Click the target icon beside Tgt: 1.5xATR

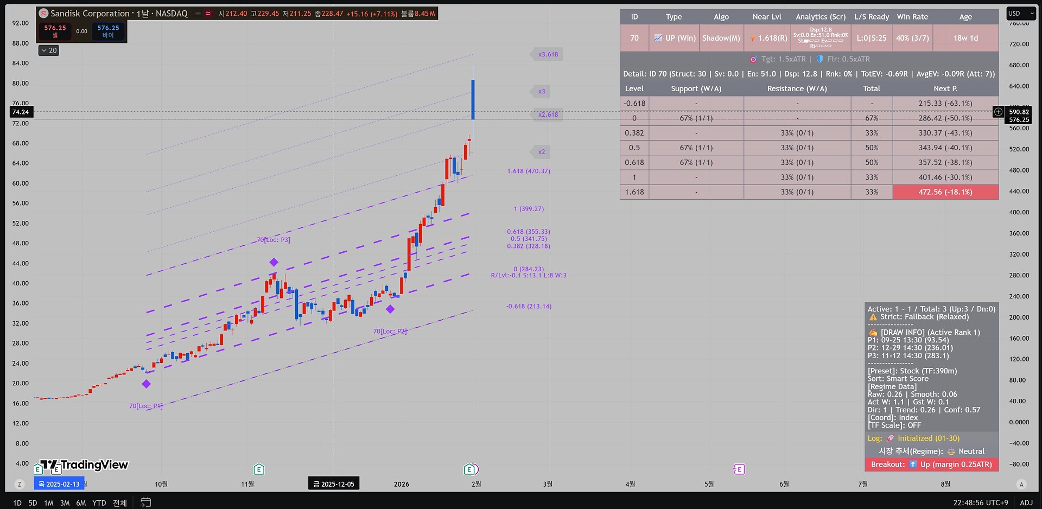click(753, 59)
